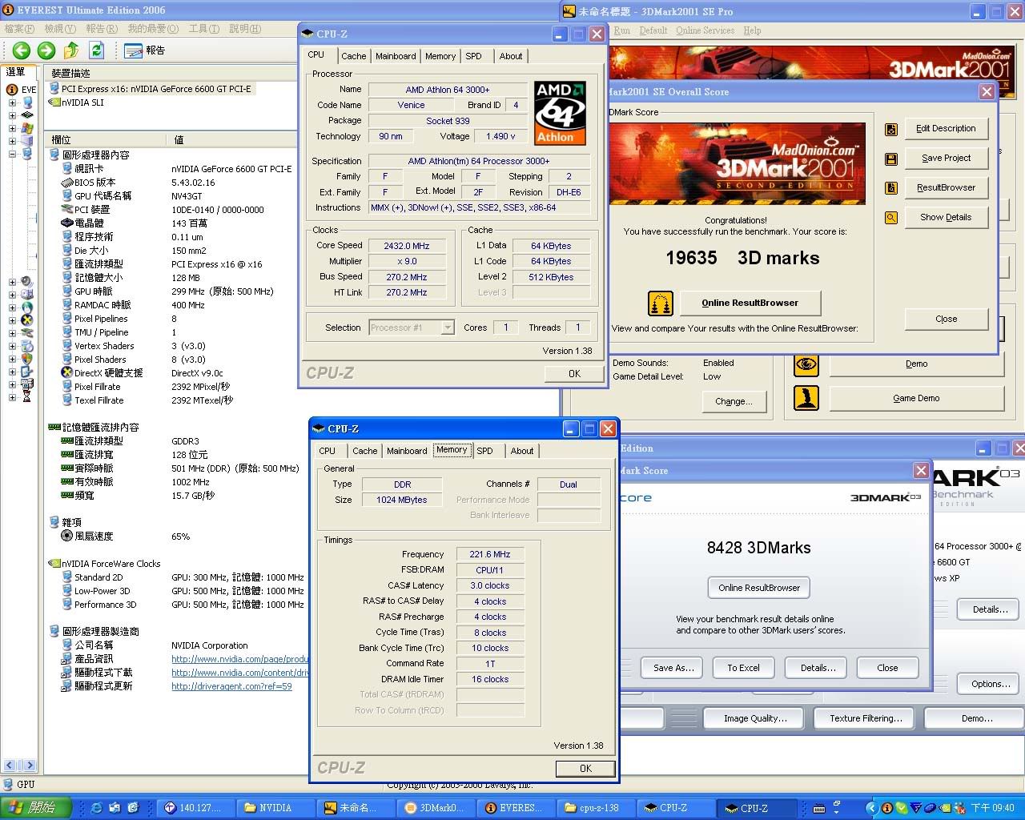Viewport: 1025px width, 820px height.
Task: Click To Excel button in 3DMark03 dialog
Action: (743, 668)
